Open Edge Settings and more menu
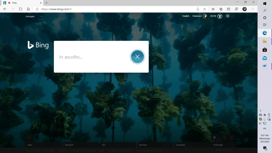The image size is (272, 153). 252,9
